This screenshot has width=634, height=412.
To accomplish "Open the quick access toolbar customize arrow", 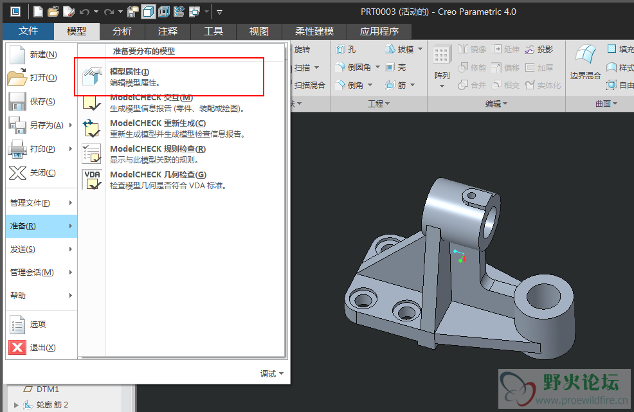I will (219, 12).
